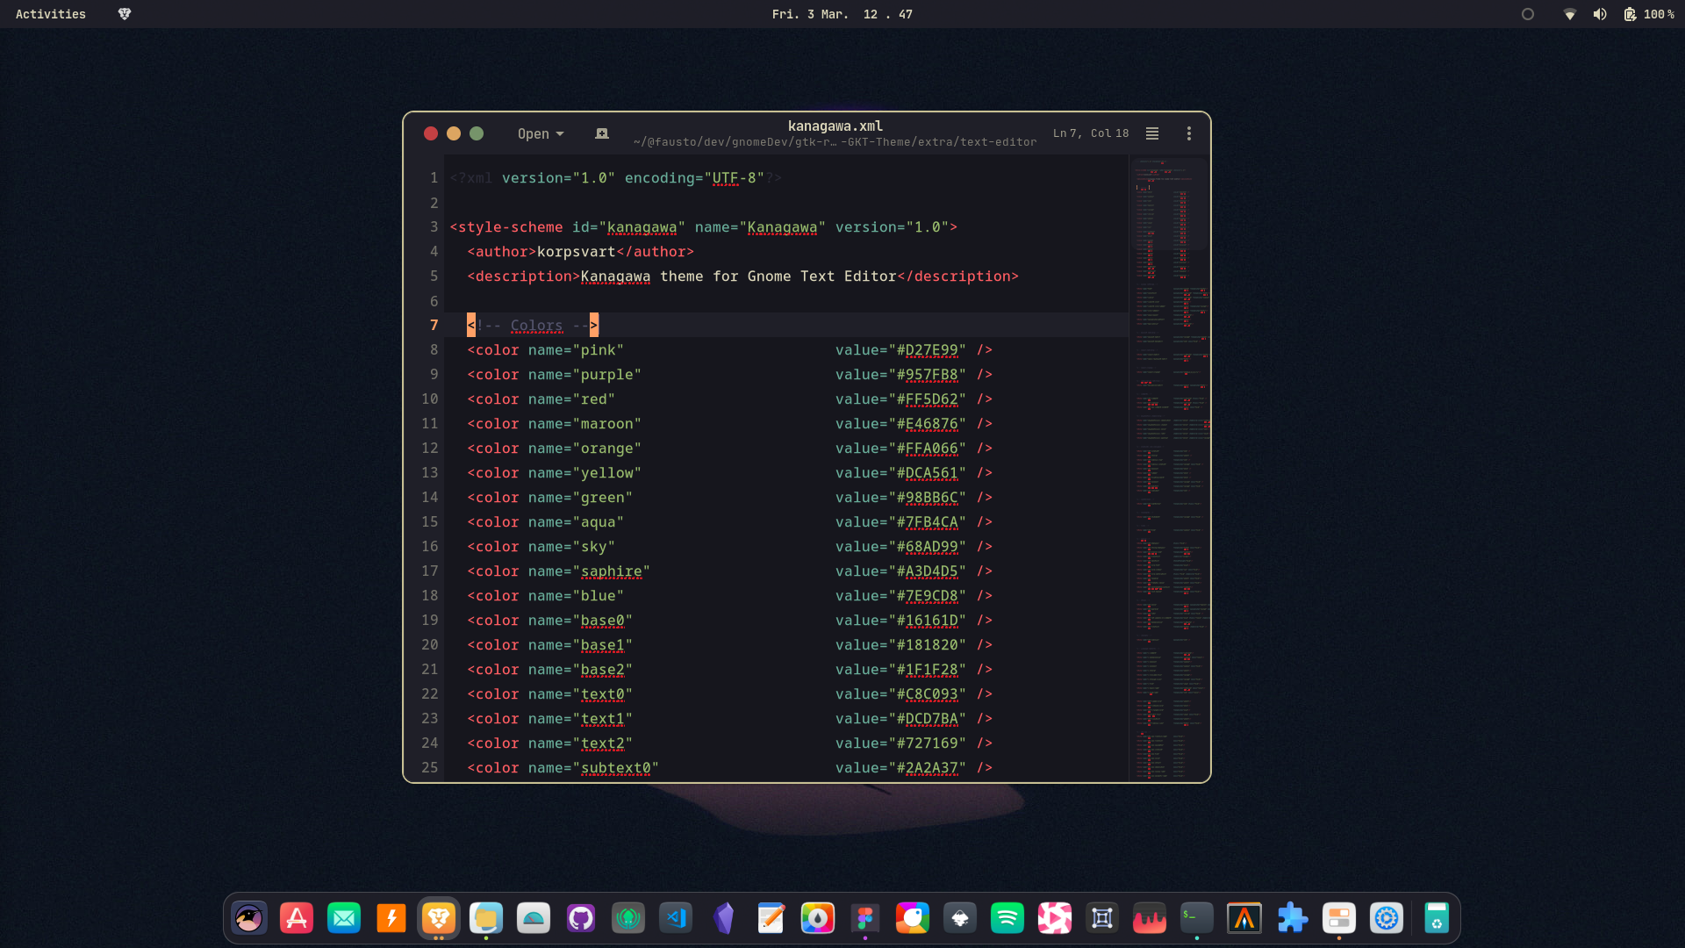
Task: Open VS Code from the dock
Action: tap(676, 918)
